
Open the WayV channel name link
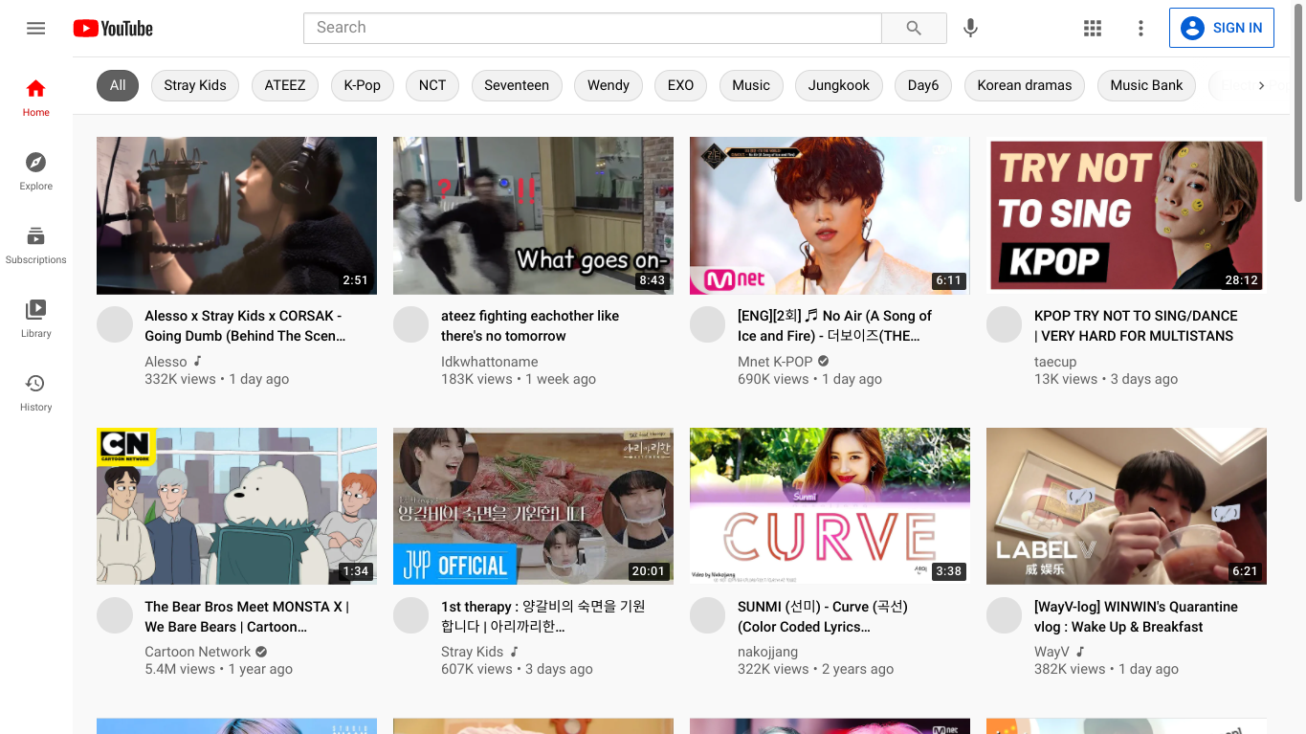pos(1051,652)
